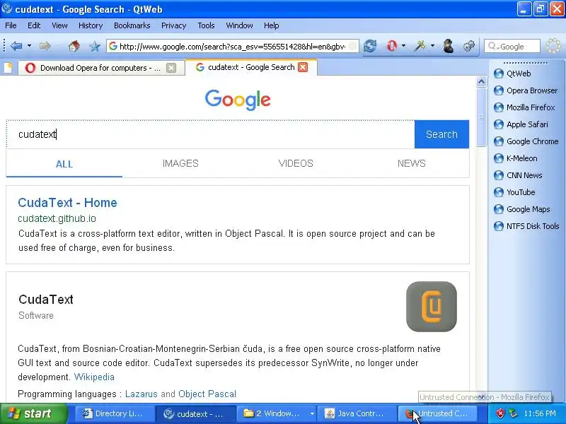Open the Edit menu
Image resolution: width=566 pixels, height=424 pixels.
34,25
